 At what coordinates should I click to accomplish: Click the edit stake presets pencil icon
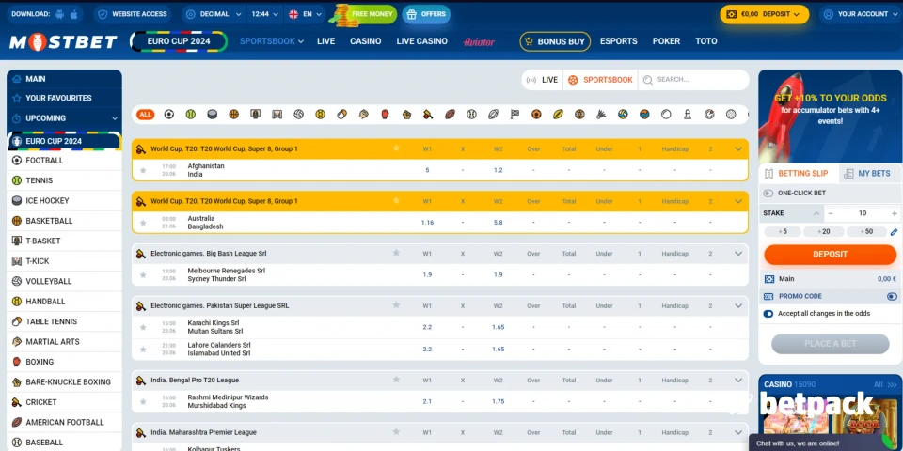pyautogui.click(x=894, y=231)
